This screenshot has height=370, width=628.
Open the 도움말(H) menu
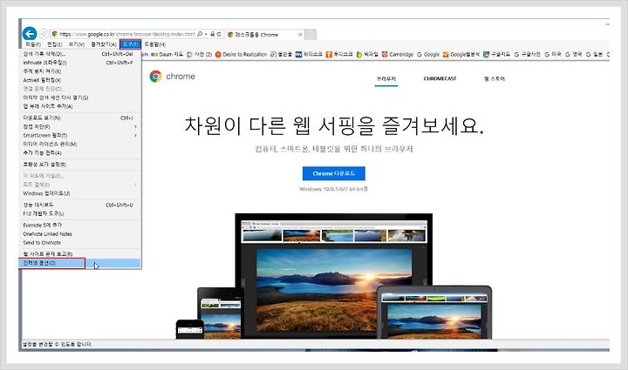[x=155, y=44]
